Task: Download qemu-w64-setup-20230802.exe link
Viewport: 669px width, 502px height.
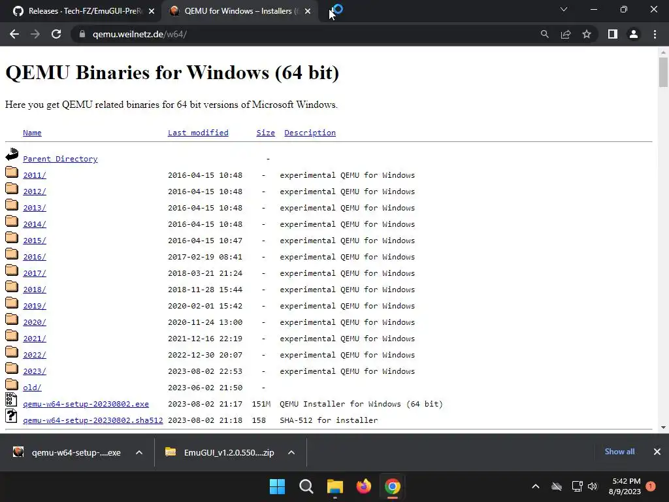Action: pos(86,404)
